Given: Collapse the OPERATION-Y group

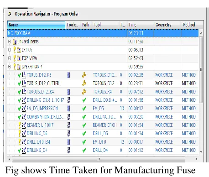Looking at the screenshot, I should click(10, 67).
